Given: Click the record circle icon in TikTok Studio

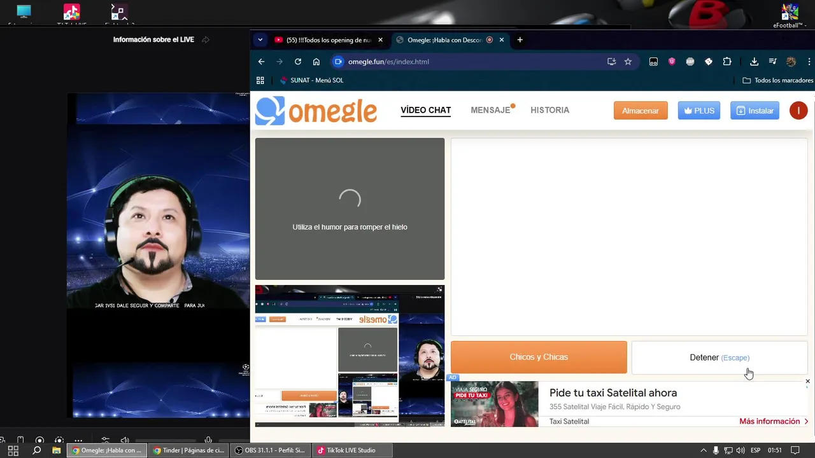Looking at the screenshot, I should [x=39, y=440].
